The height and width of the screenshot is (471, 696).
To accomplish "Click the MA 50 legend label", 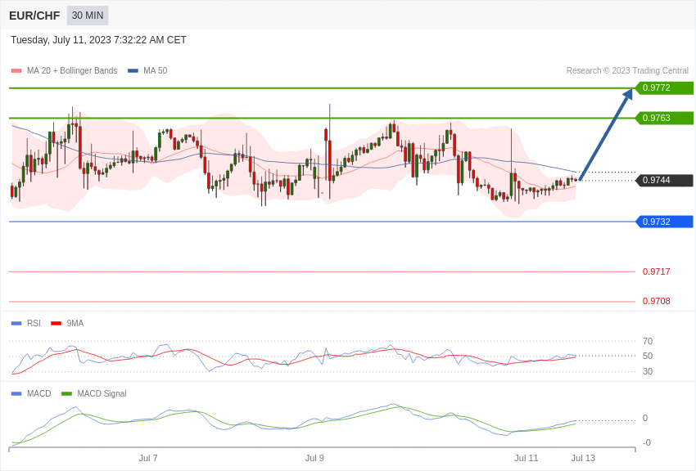I will pyautogui.click(x=156, y=71).
